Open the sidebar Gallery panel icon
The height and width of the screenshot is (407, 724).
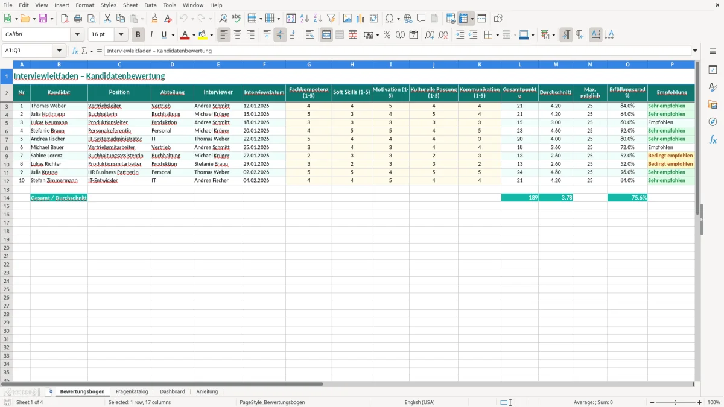pos(713,105)
